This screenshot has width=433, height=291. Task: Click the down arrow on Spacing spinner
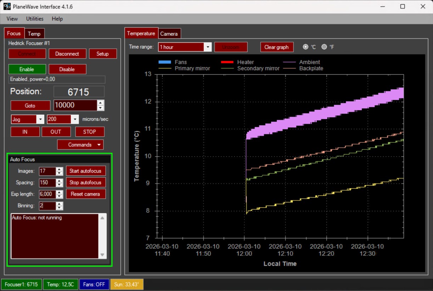[x=60, y=185]
